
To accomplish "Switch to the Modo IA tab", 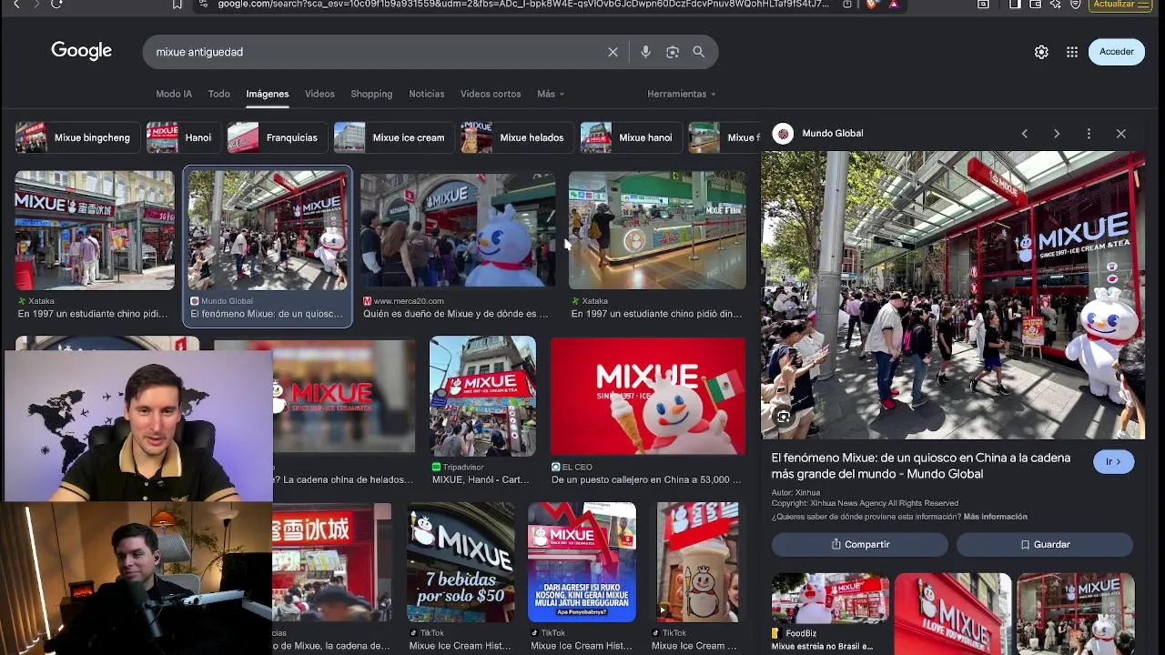I will click(x=174, y=94).
